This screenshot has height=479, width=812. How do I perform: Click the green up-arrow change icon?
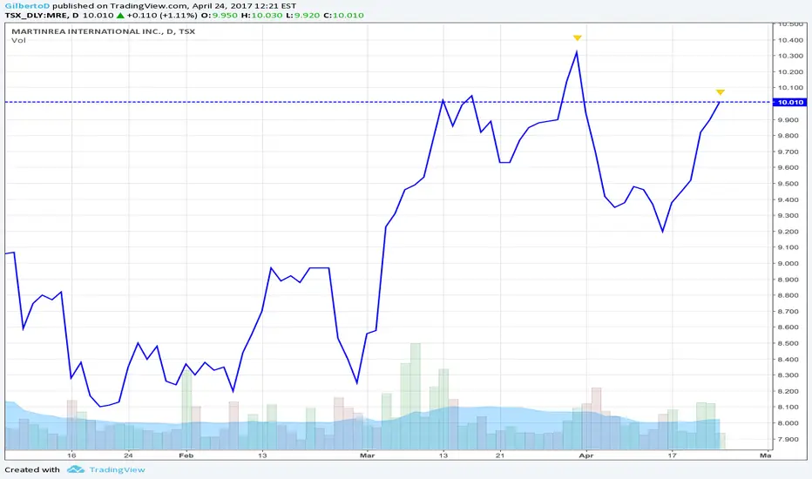pos(120,16)
